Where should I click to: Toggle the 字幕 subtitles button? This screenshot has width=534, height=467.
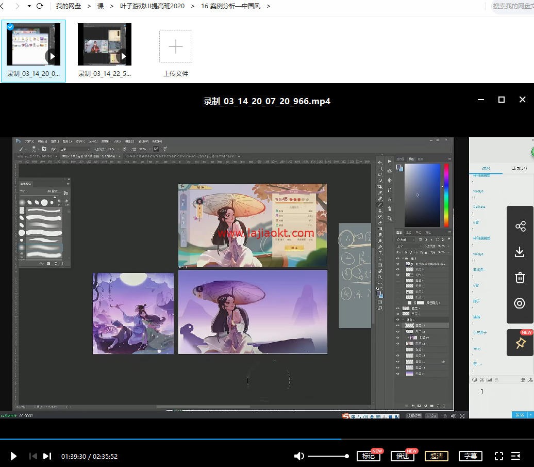pos(471,456)
